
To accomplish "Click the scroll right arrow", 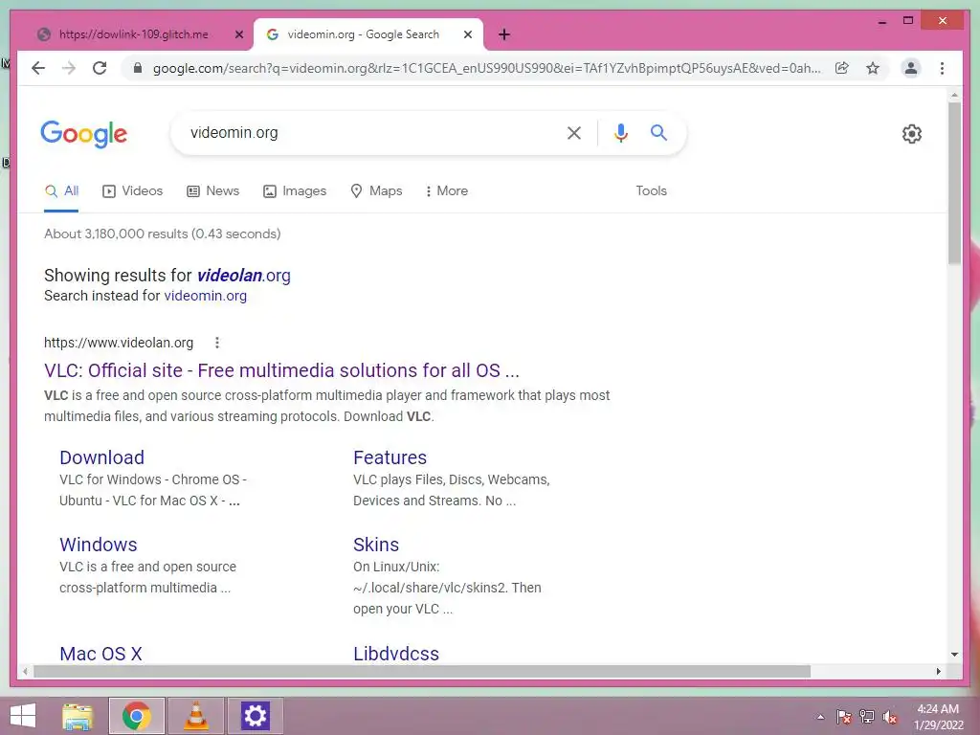I will point(938,671).
